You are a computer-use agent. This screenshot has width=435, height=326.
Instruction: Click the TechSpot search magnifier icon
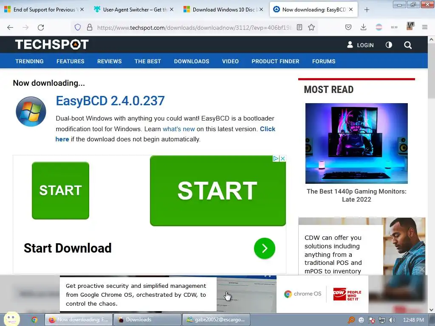click(x=408, y=45)
